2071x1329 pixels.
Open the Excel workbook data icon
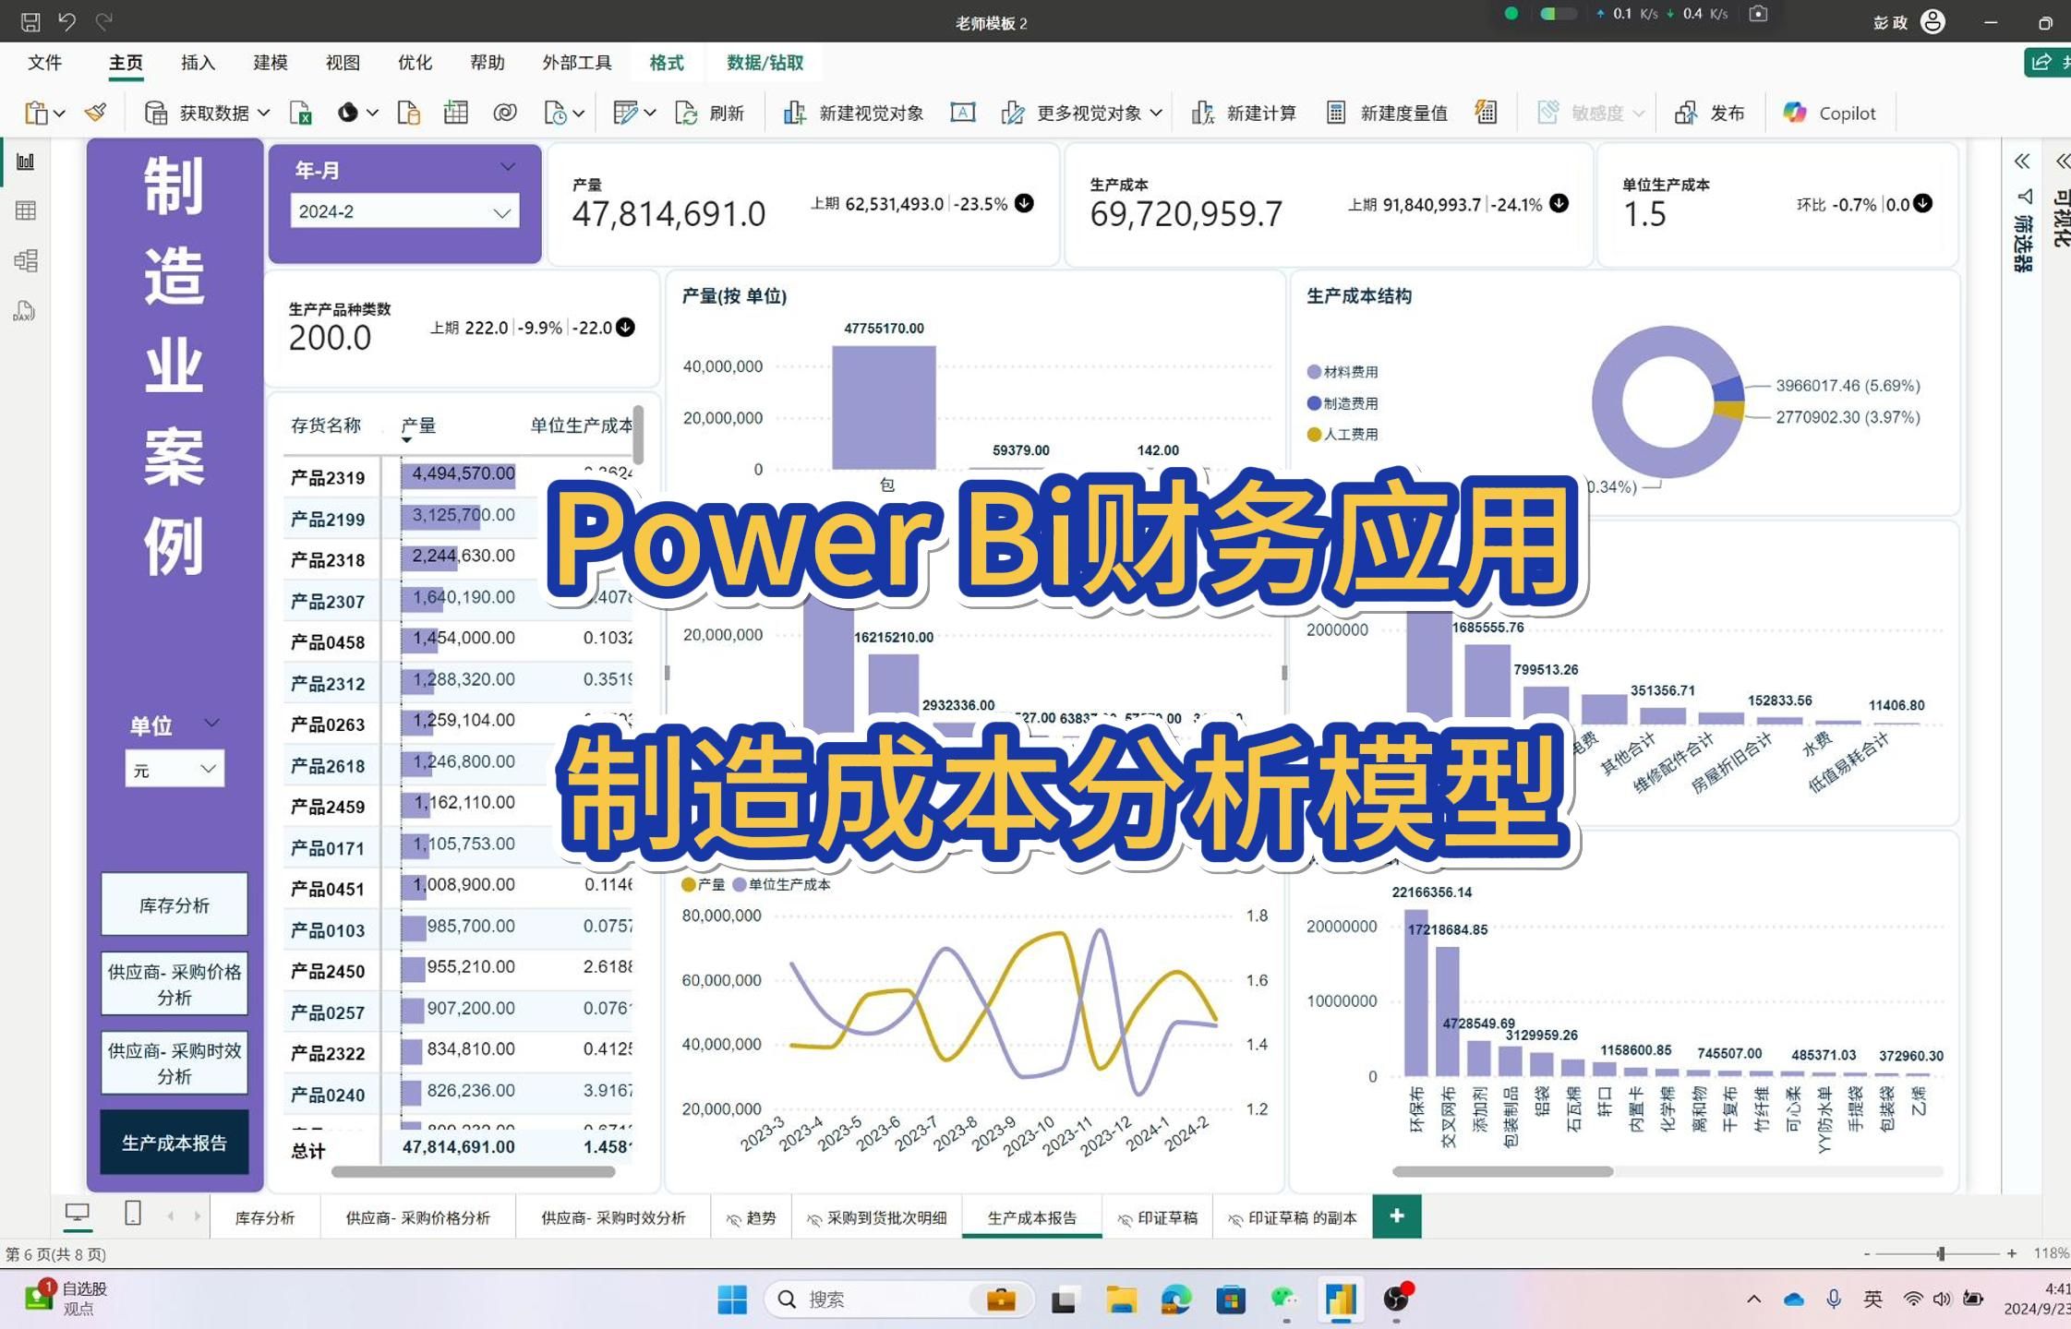[301, 113]
